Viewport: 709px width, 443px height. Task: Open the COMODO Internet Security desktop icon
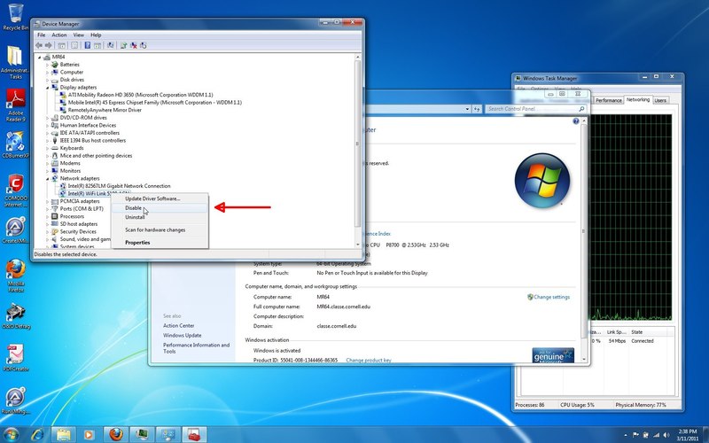click(x=16, y=190)
